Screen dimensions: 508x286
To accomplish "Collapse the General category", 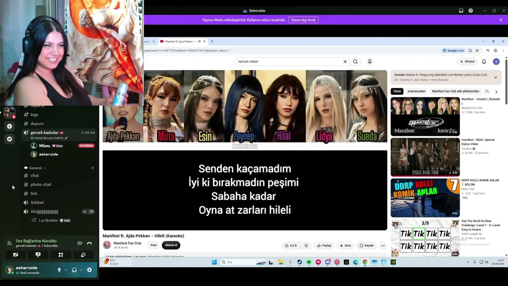I will coord(35,168).
